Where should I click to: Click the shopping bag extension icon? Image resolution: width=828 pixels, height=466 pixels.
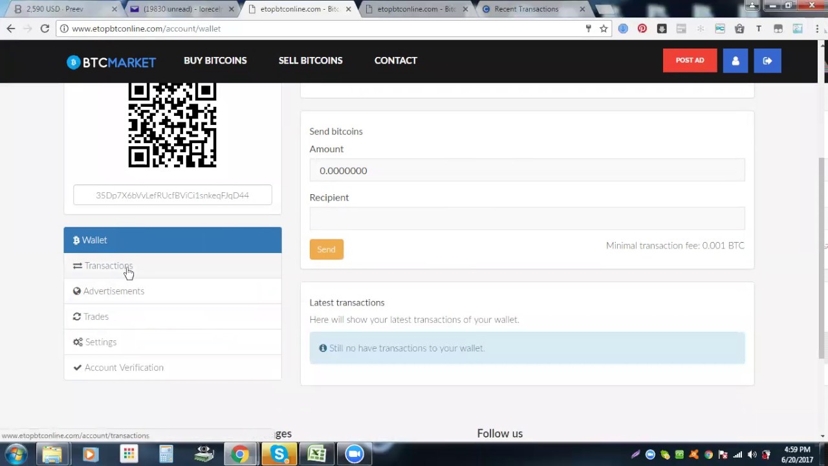[739, 28]
